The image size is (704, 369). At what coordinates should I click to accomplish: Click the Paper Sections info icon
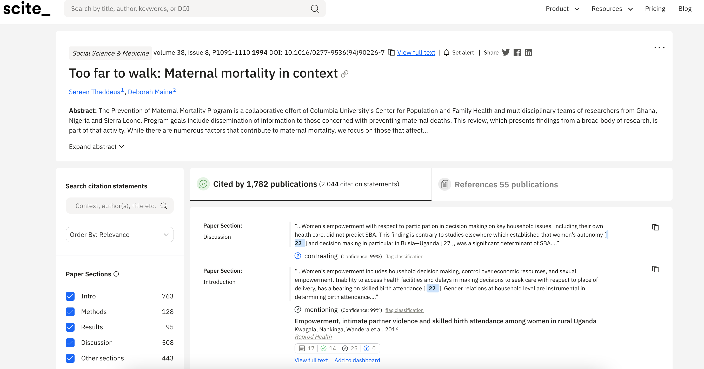pyautogui.click(x=116, y=274)
